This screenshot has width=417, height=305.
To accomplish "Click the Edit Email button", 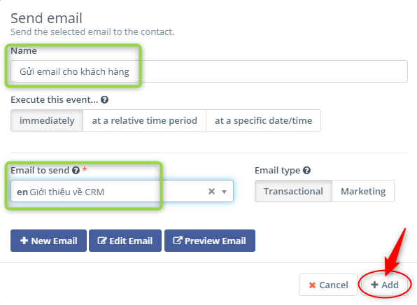I will coord(125,241).
